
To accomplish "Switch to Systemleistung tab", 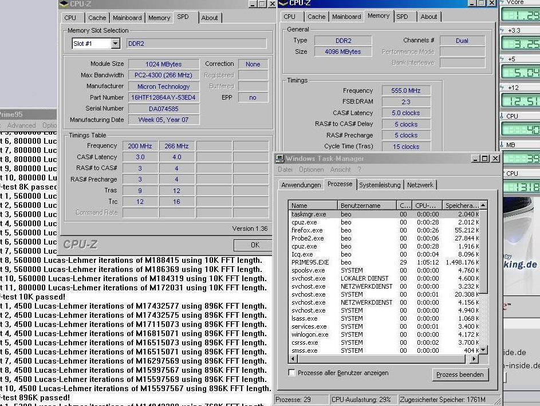I will click(x=380, y=185).
